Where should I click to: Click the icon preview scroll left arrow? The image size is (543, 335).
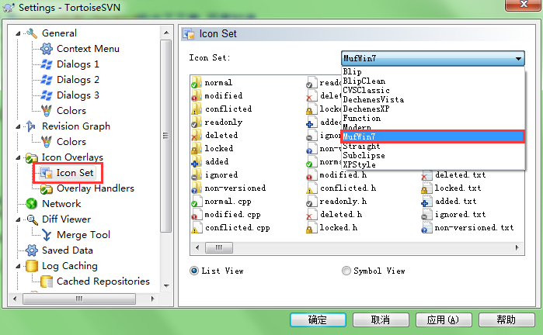[198, 247]
